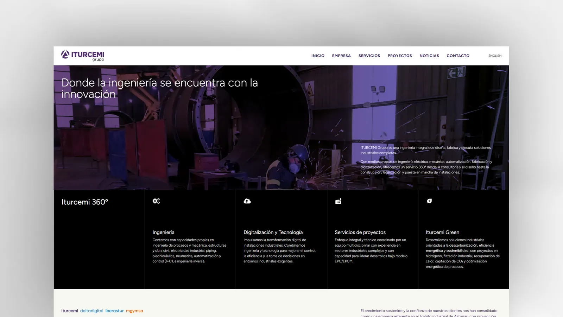Open the Ingeniería service heading
Screen dimensions: 563x317
click(x=163, y=232)
